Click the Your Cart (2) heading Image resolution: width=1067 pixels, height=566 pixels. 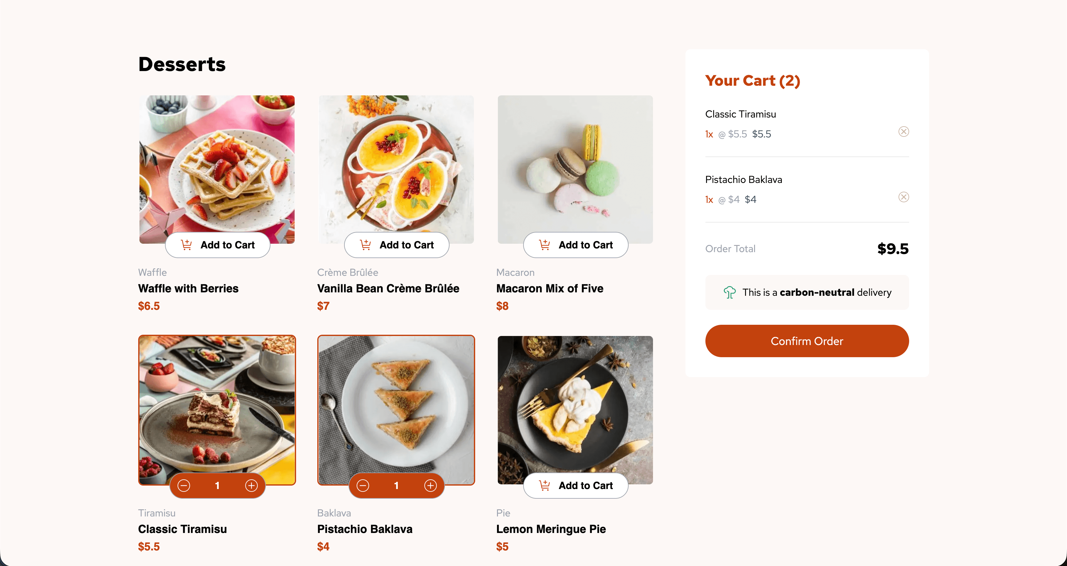[753, 81]
